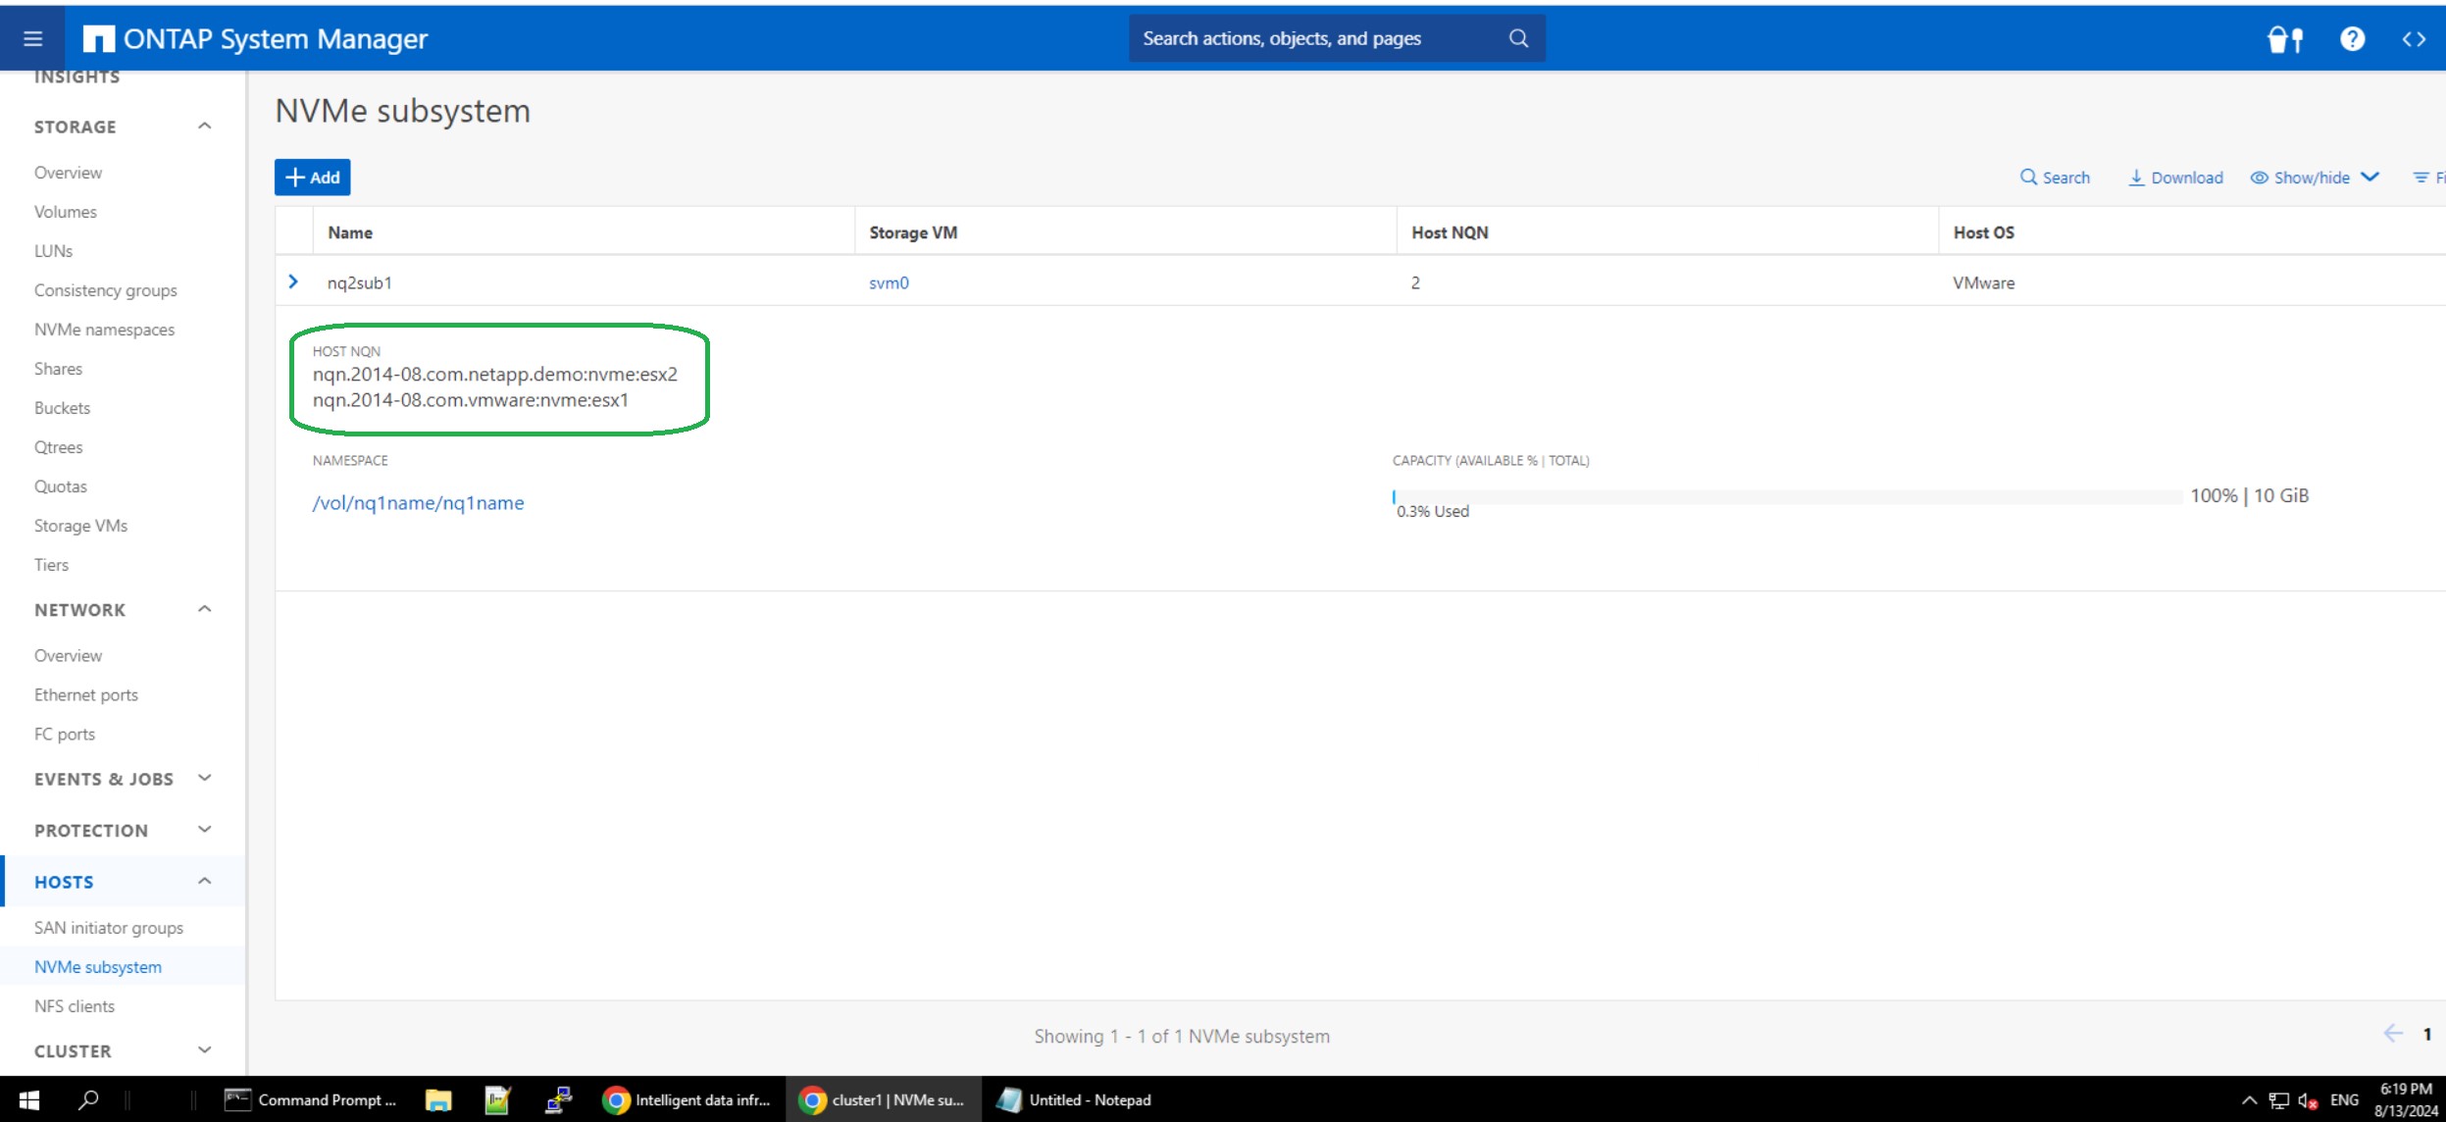Open SAN initiator groups page
This screenshot has height=1122, width=2446.
click(x=108, y=928)
